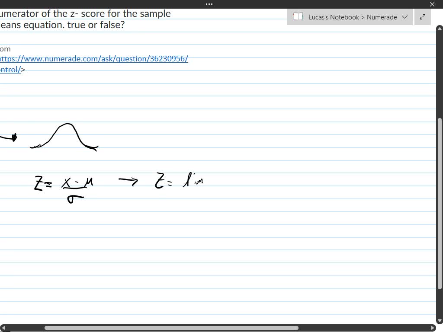
Task: Open the notebook section picker dropdown
Action: 405,17
